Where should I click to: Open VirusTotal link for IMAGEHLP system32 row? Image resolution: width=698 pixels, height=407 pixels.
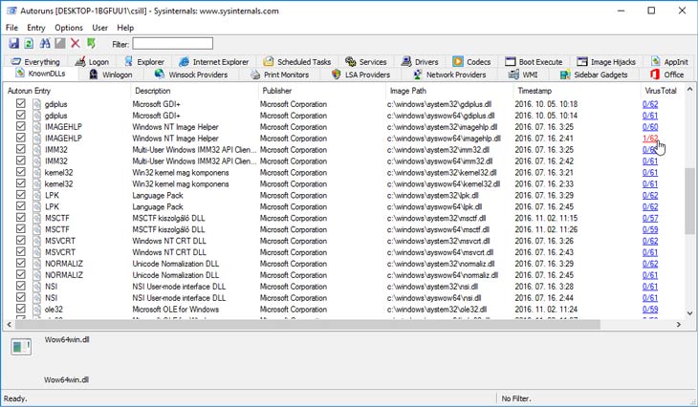[650, 127]
